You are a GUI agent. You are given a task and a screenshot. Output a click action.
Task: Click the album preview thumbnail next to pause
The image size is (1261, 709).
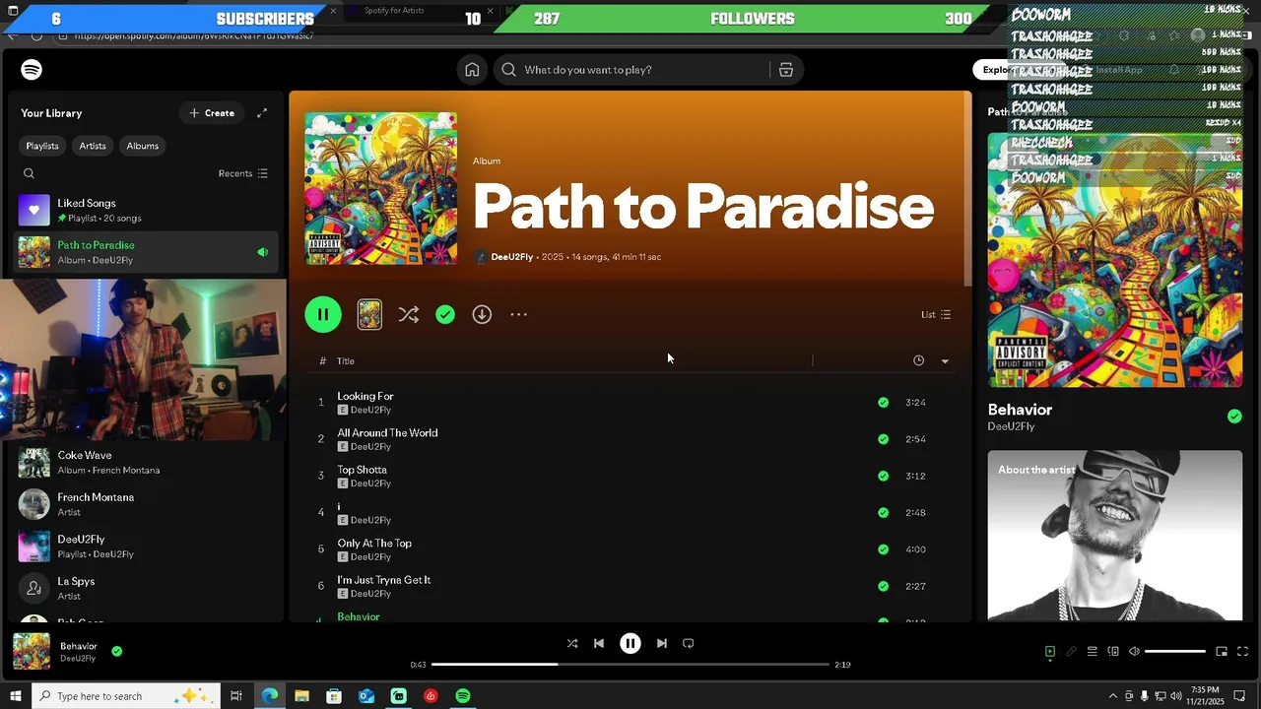[369, 314]
